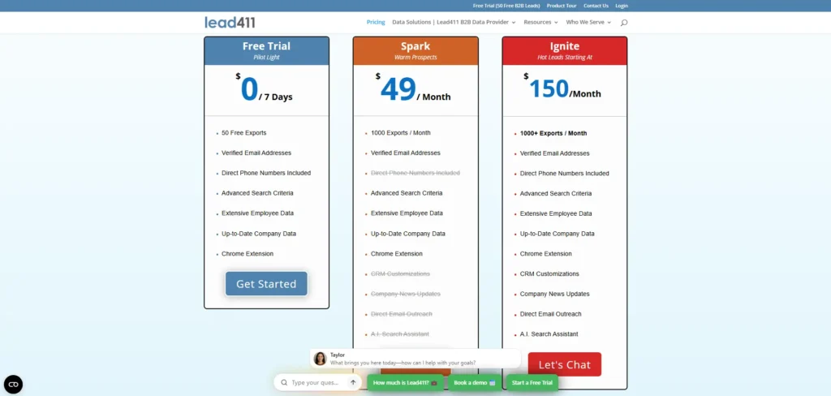Click the Start a Free Trial chip
The height and width of the screenshot is (396, 831).
coord(532,382)
